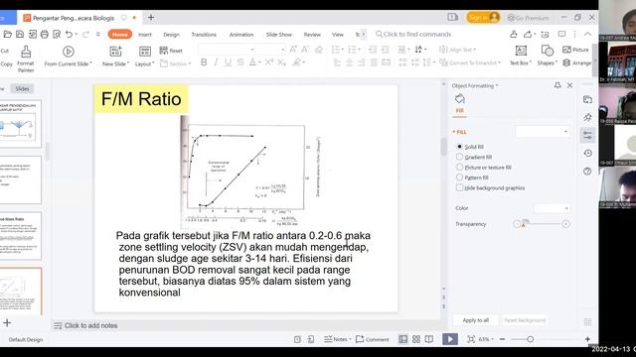Close the Object Formatting panel

click(x=569, y=85)
